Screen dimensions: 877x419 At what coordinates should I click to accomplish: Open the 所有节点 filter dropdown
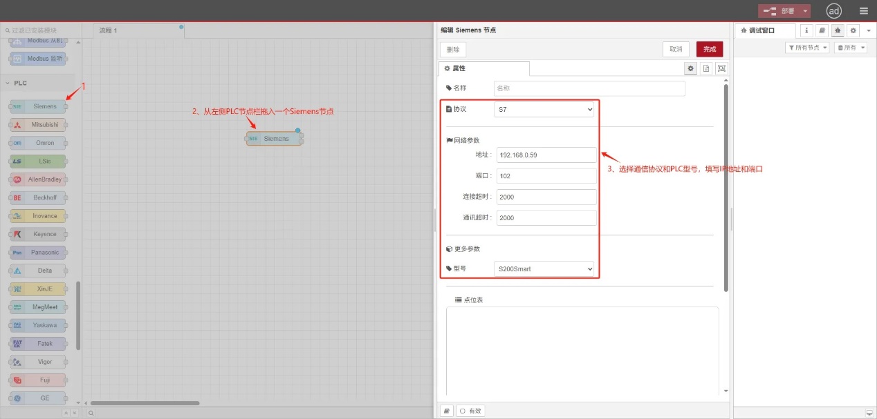tap(807, 48)
